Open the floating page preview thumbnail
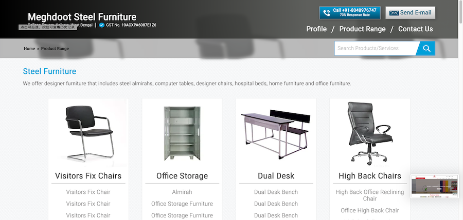This screenshot has width=463, height=220. pyautogui.click(x=435, y=187)
